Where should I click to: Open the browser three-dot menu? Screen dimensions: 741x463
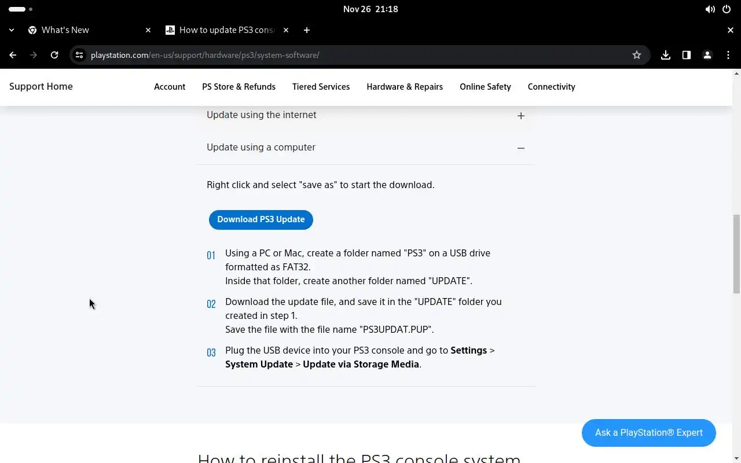point(728,55)
